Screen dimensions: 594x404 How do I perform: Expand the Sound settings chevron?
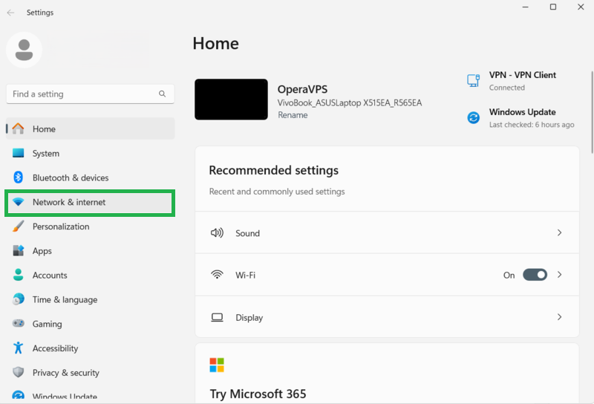coord(559,233)
